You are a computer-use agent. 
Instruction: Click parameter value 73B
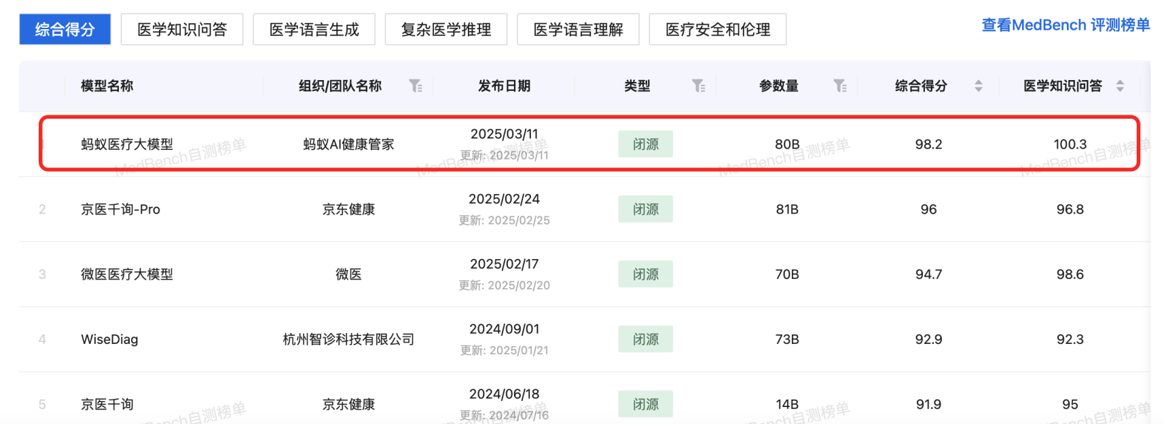(787, 339)
